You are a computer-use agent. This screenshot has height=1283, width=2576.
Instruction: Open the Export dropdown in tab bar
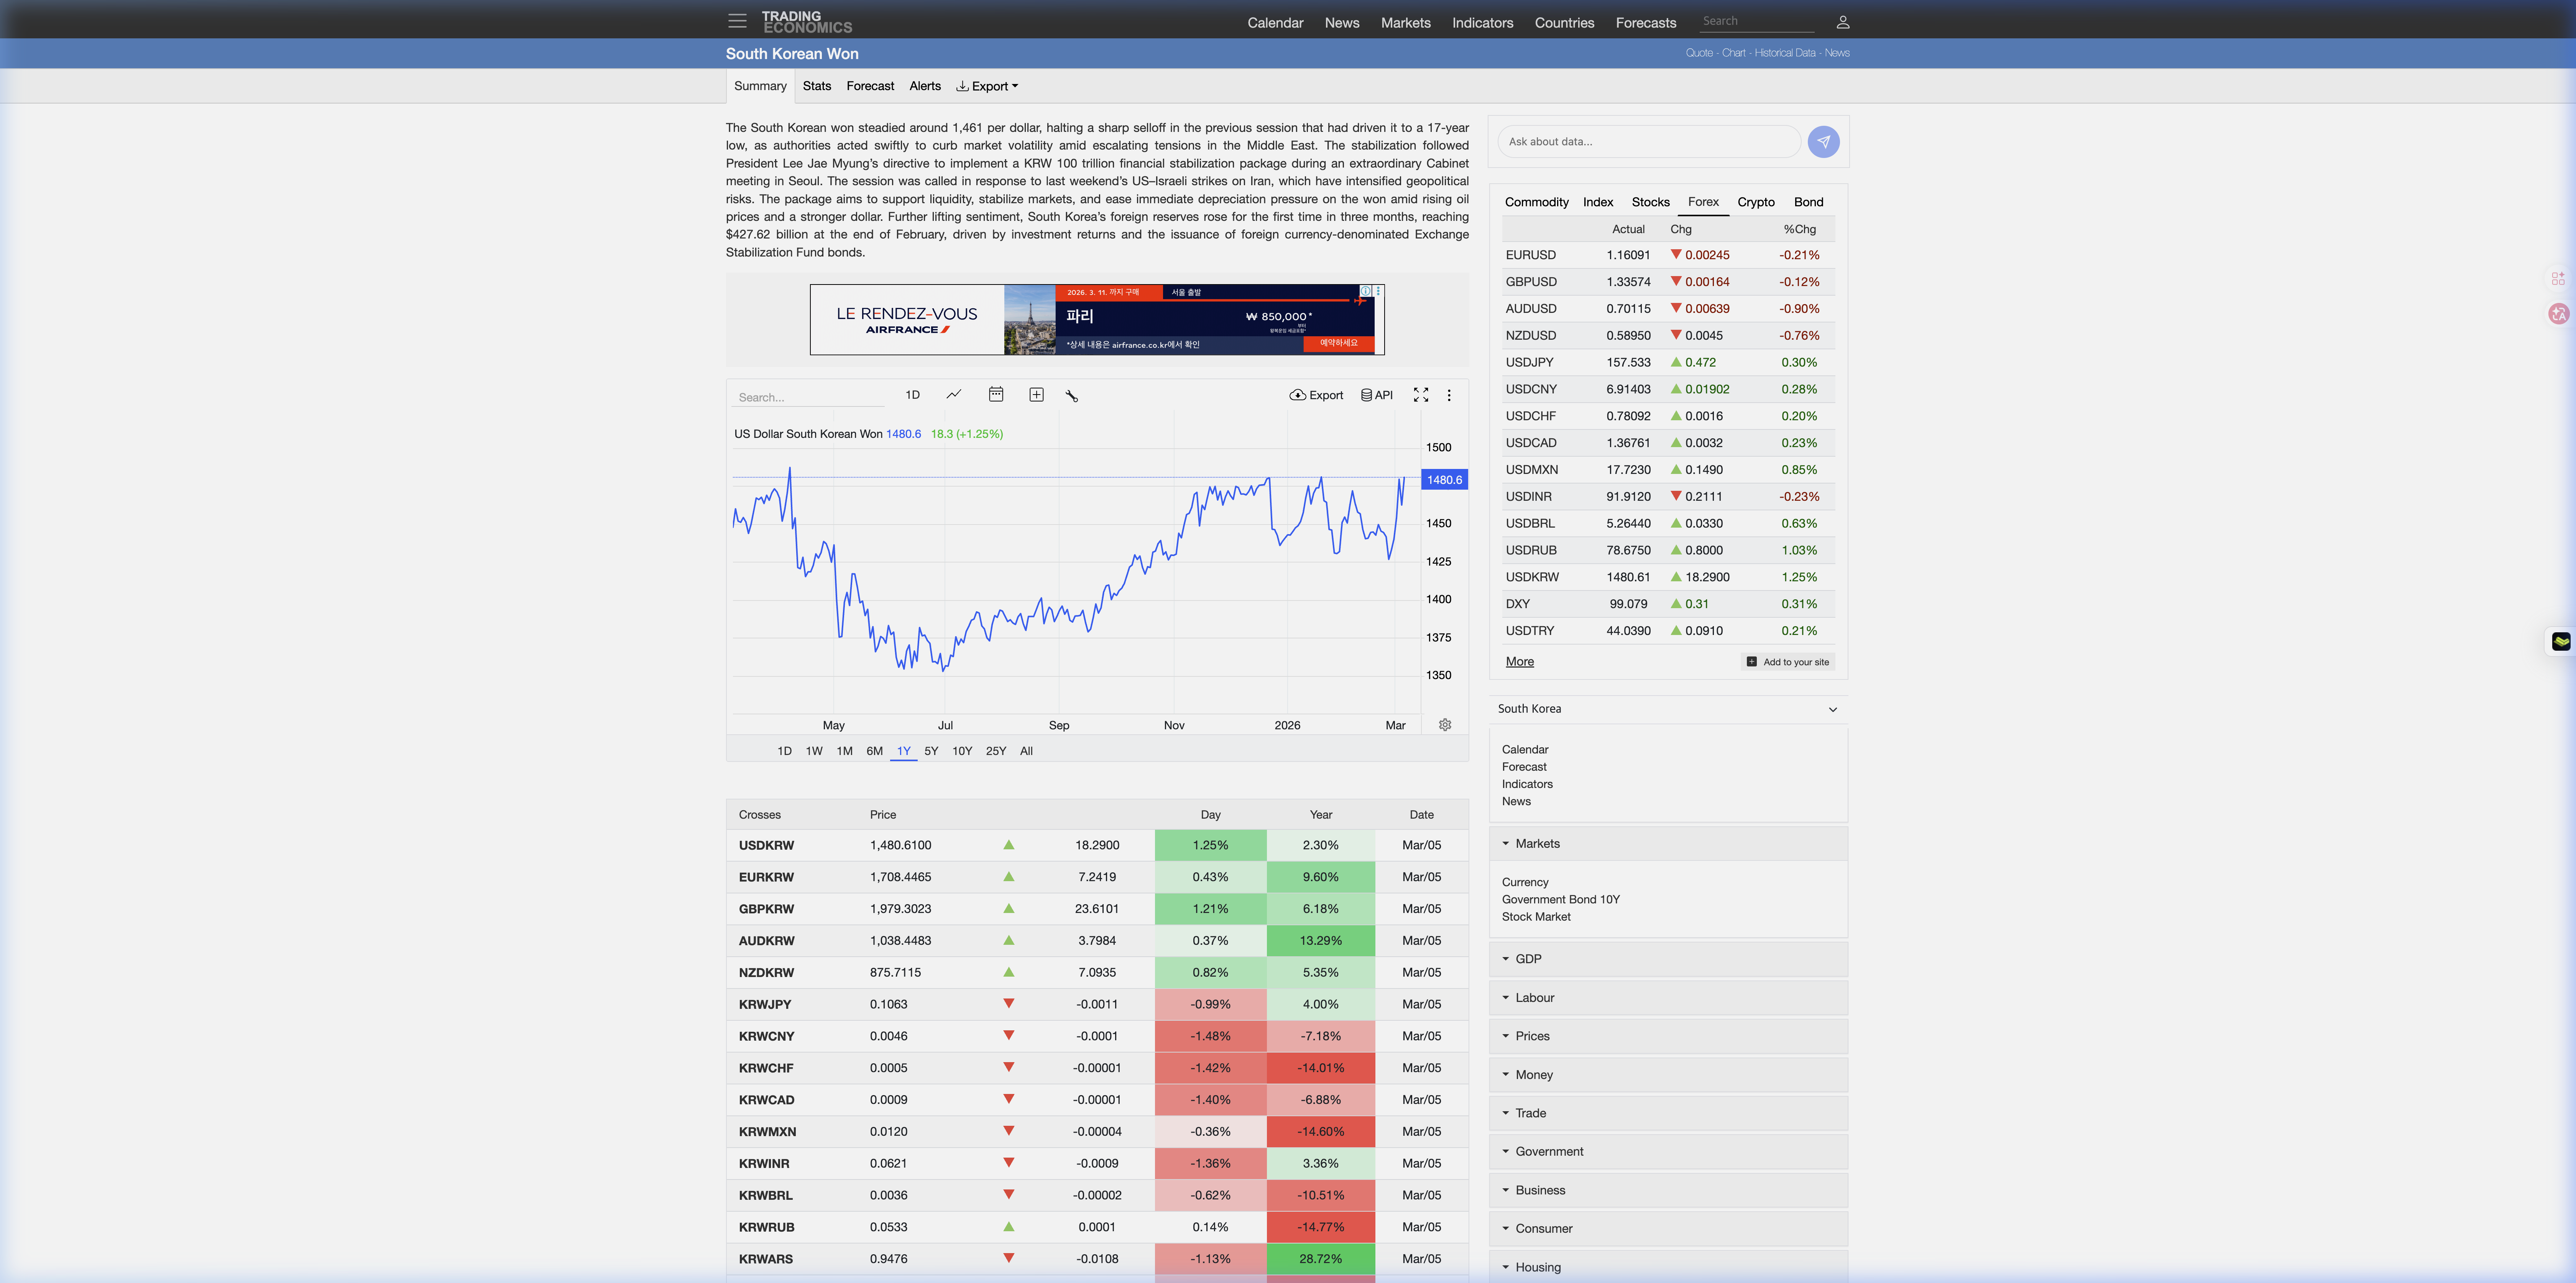(x=987, y=86)
